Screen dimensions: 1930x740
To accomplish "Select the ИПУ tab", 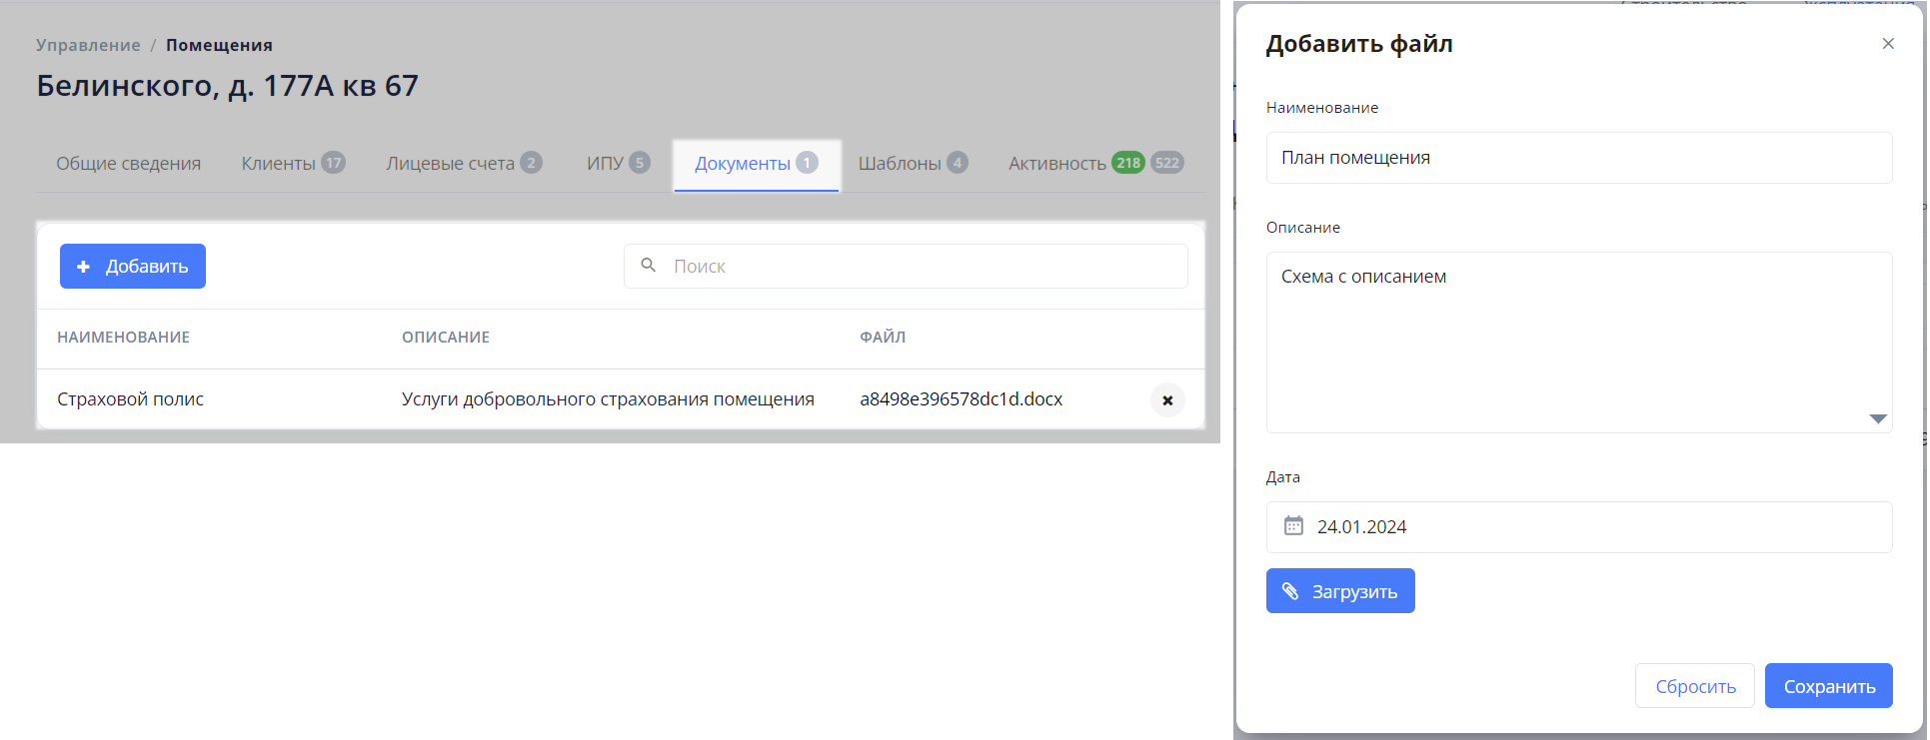I will (618, 164).
